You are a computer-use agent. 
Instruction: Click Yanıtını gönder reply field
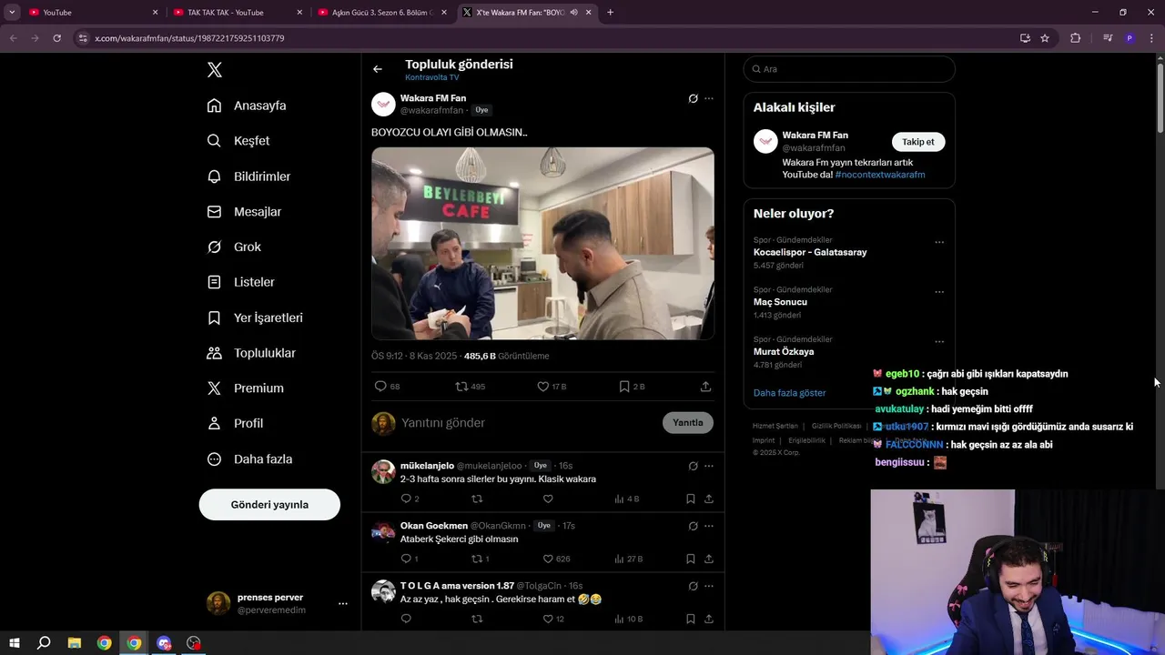pyautogui.click(x=528, y=423)
